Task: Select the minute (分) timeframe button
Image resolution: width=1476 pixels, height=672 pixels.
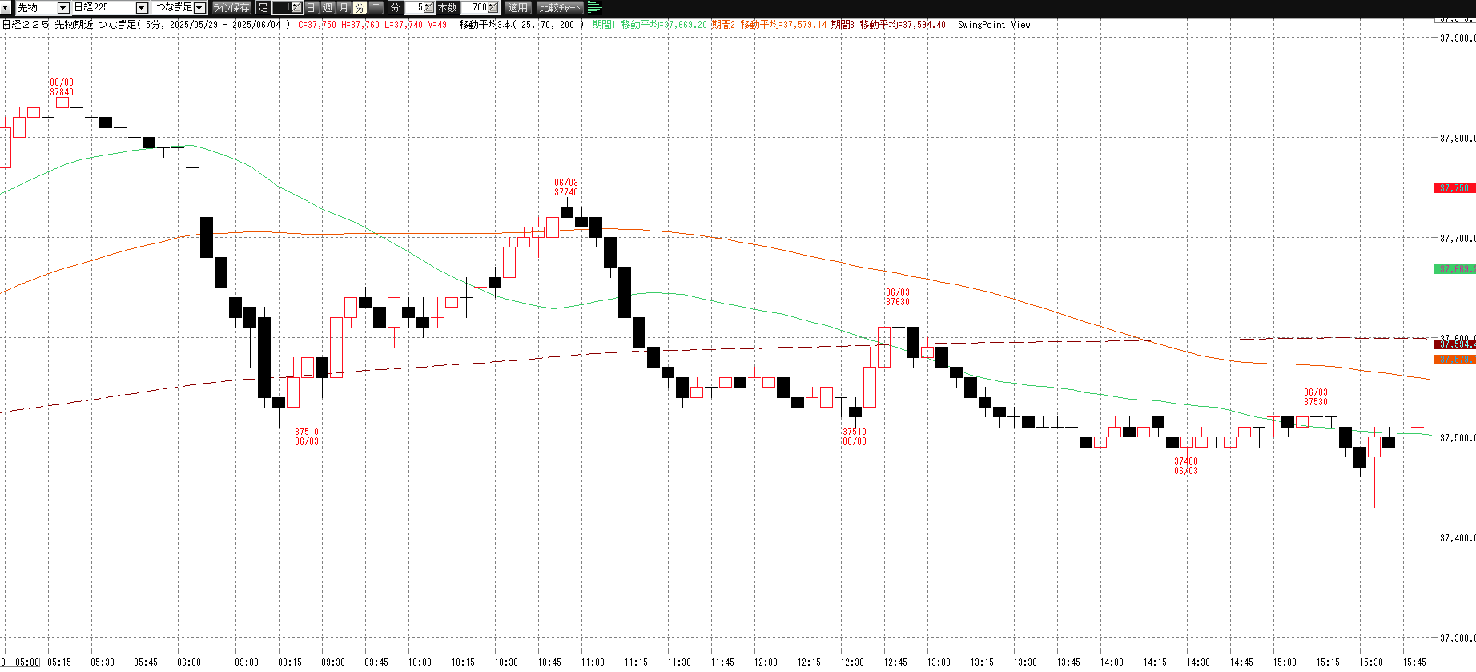Action: pyautogui.click(x=360, y=8)
